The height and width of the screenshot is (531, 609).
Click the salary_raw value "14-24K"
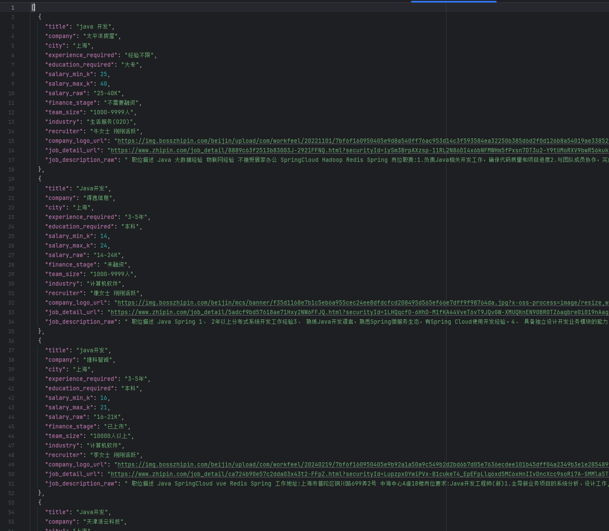click(x=108, y=255)
